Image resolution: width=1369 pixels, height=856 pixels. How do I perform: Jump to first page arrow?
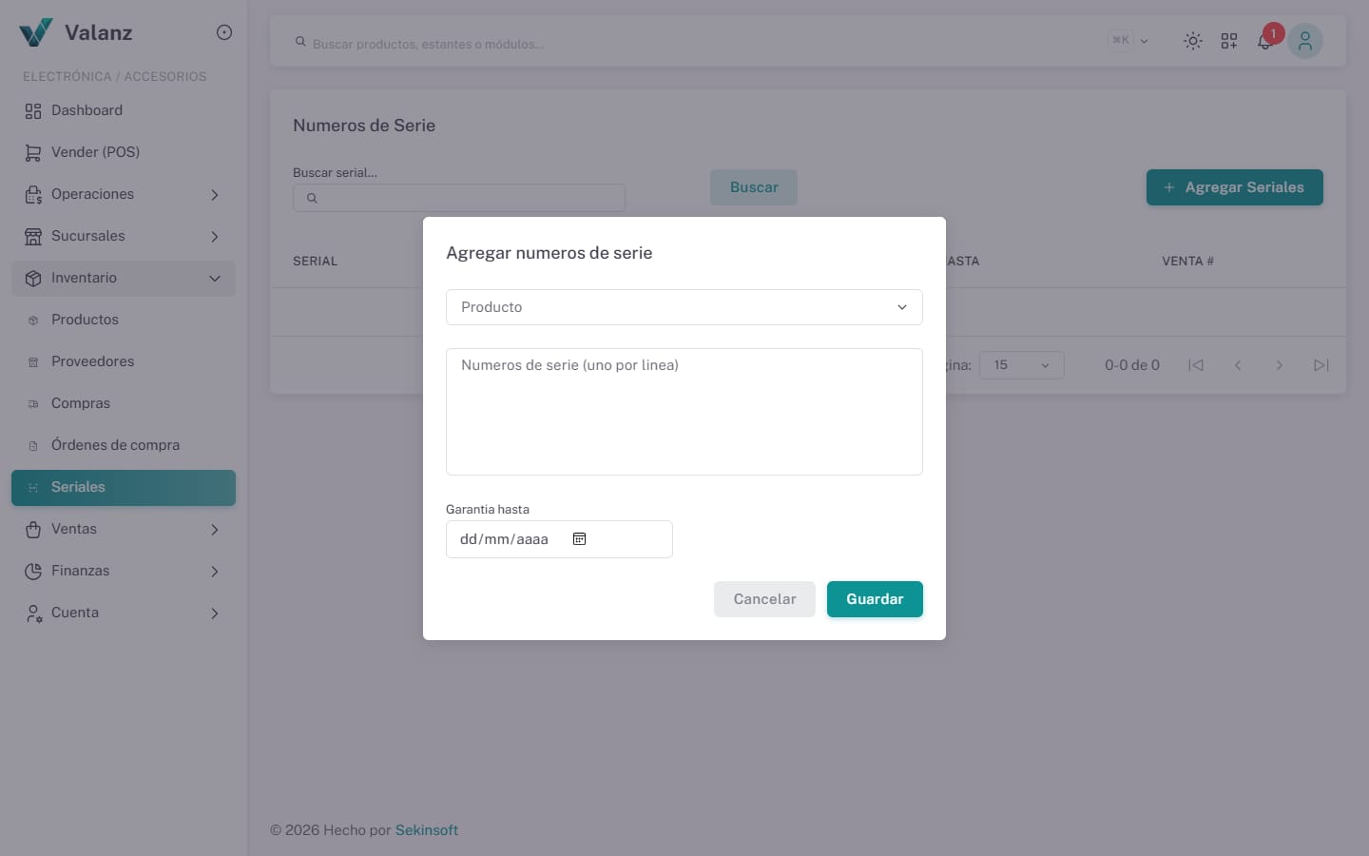coord(1196,365)
